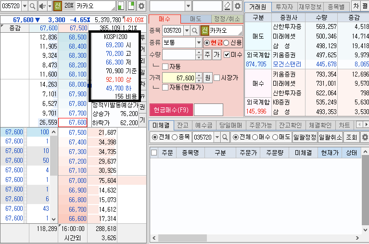This screenshot has width=369, height=244.
Task: Open the gear settings beside the eraser icon
Action: (x=238, y=6)
